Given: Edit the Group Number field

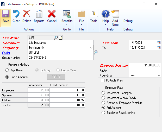Looking at the screenshot, I should tap(60, 58).
